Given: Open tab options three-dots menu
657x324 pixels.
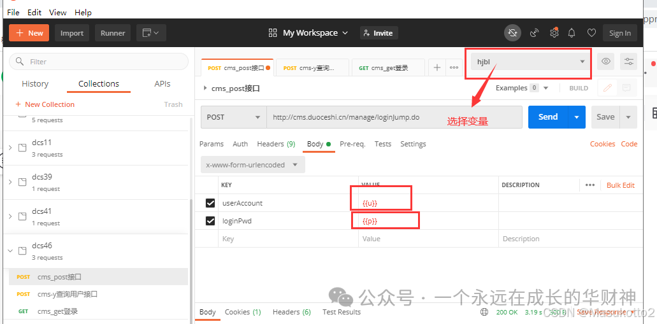Looking at the screenshot, I should tap(454, 67).
